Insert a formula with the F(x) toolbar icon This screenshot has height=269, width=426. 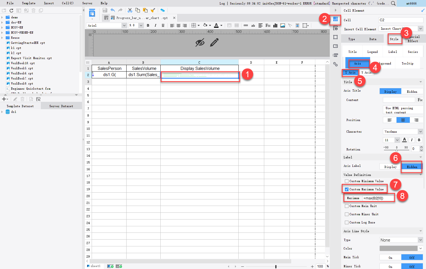[x=268, y=25]
